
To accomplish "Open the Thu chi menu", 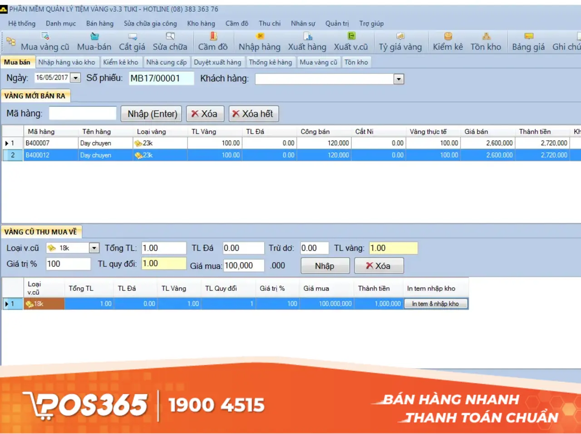I will (270, 24).
